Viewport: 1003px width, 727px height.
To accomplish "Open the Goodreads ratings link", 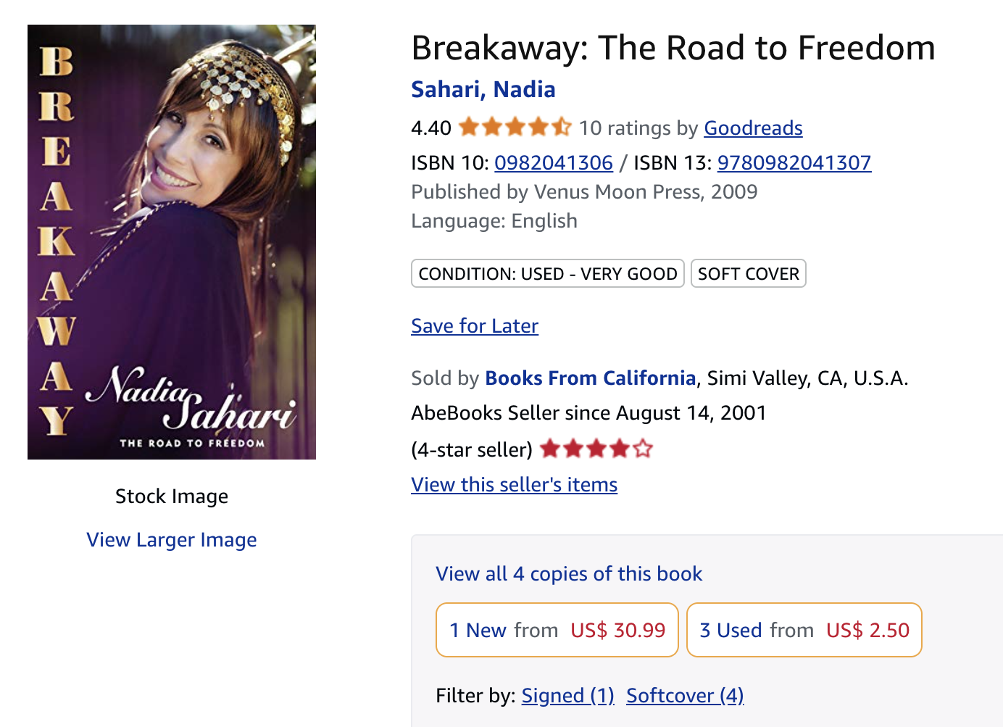I will coord(753,128).
